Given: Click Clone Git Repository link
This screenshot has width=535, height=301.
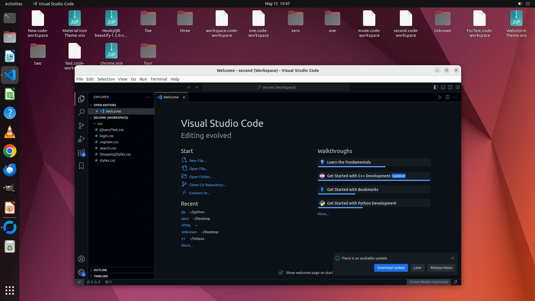Looking at the screenshot, I should 207,185.
